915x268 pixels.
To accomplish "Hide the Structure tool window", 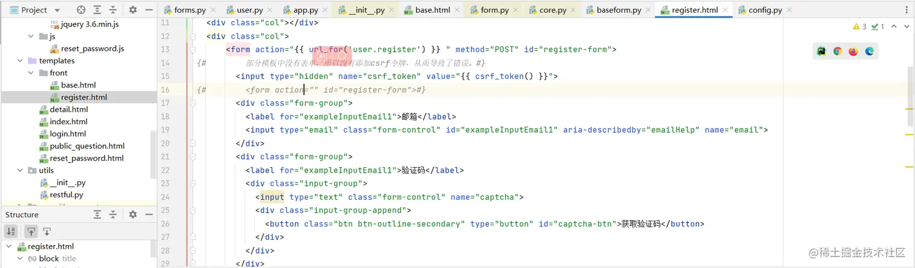I will click(x=148, y=214).
